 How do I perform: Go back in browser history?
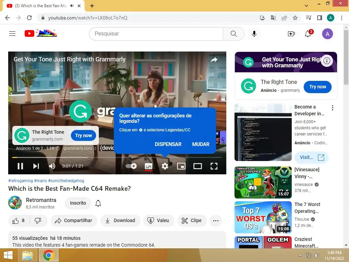click(x=7, y=18)
